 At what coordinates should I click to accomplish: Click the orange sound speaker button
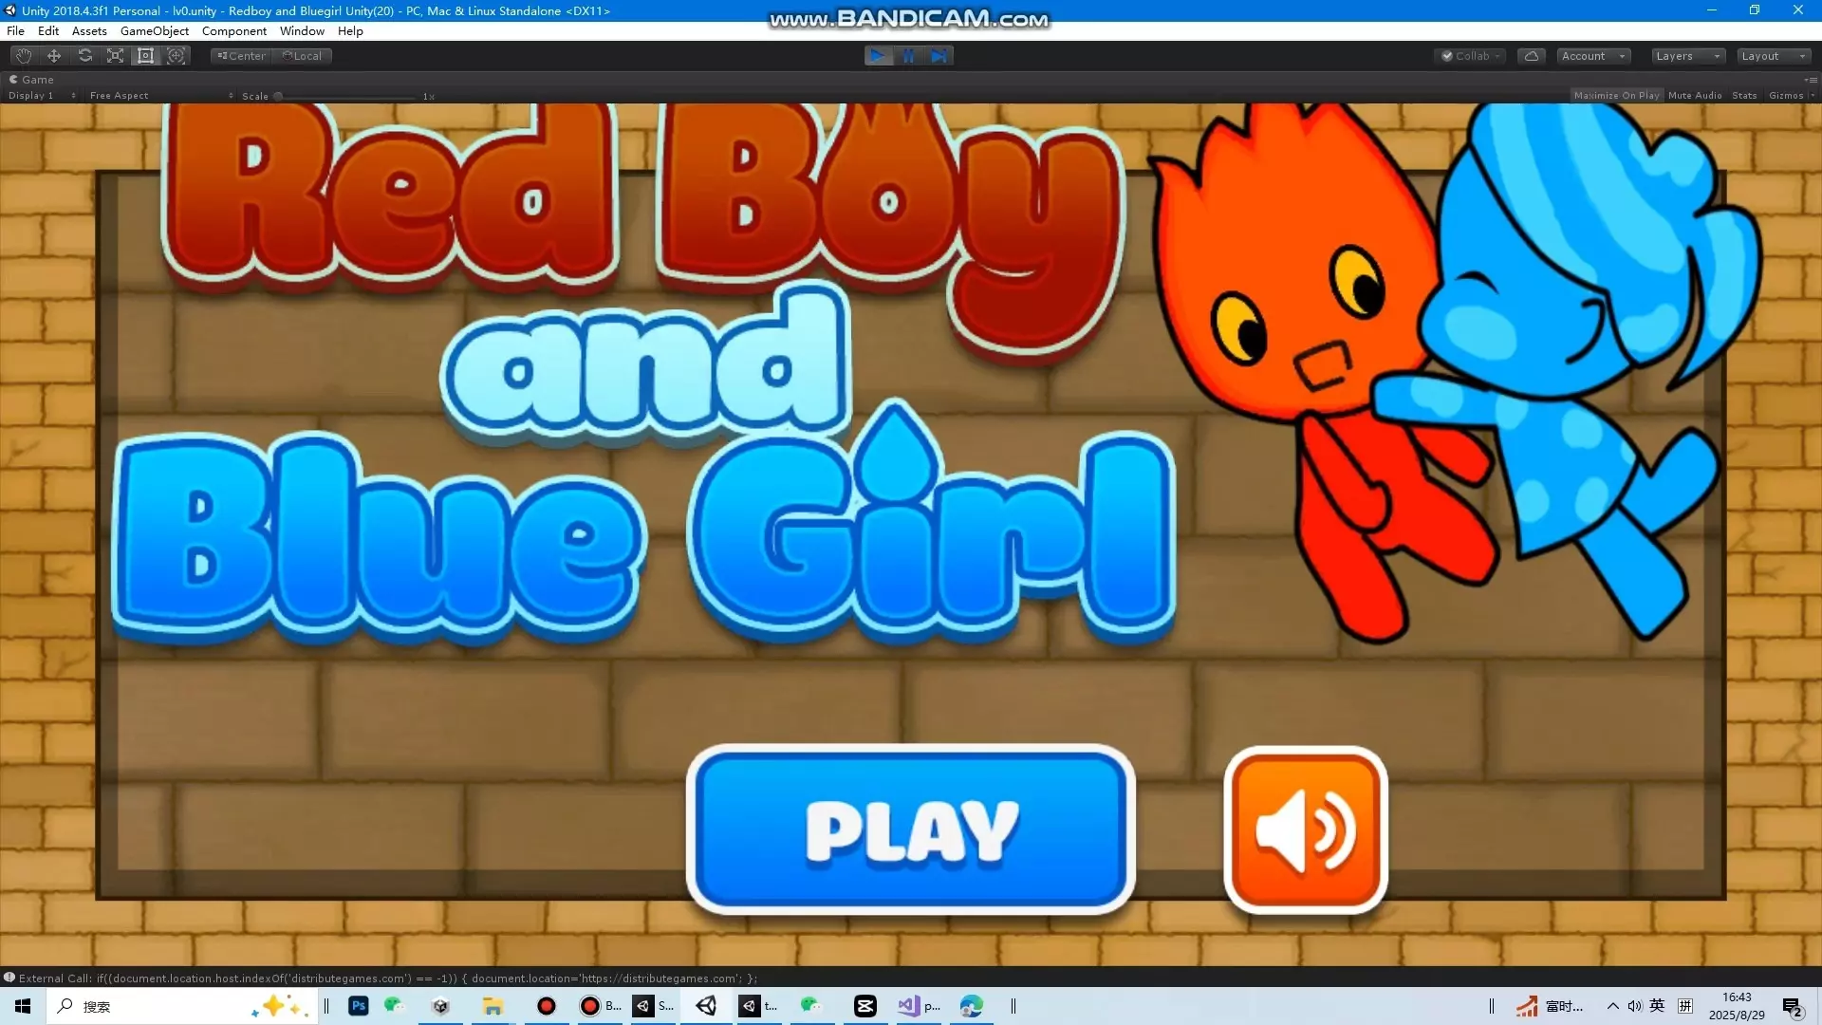(1305, 830)
